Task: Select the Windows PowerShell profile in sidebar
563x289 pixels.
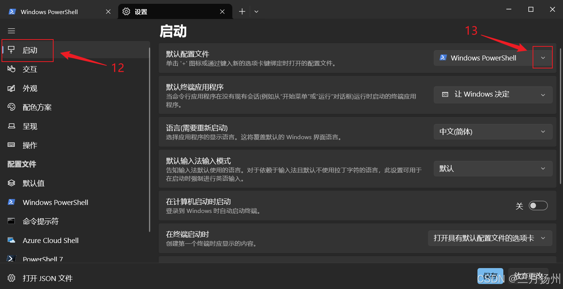Action: click(x=55, y=202)
